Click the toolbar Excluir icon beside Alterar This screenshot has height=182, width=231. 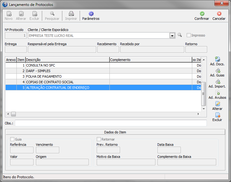point(35,14)
